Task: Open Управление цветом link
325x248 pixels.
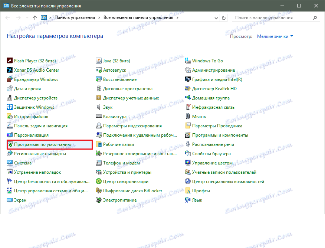Action: [x=212, y=163]
